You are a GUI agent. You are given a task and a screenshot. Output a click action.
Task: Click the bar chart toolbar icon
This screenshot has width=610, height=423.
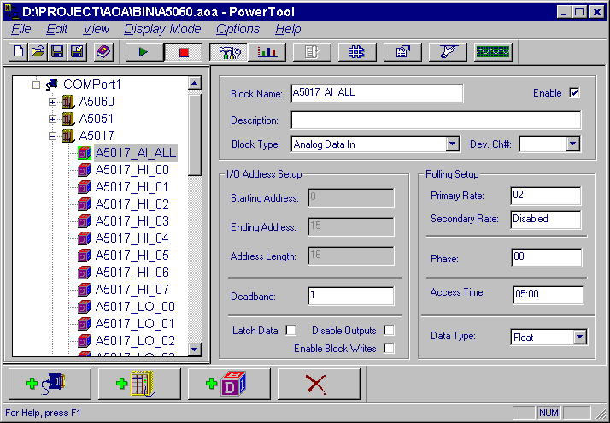pyautogui.click(x=267, y=52)
